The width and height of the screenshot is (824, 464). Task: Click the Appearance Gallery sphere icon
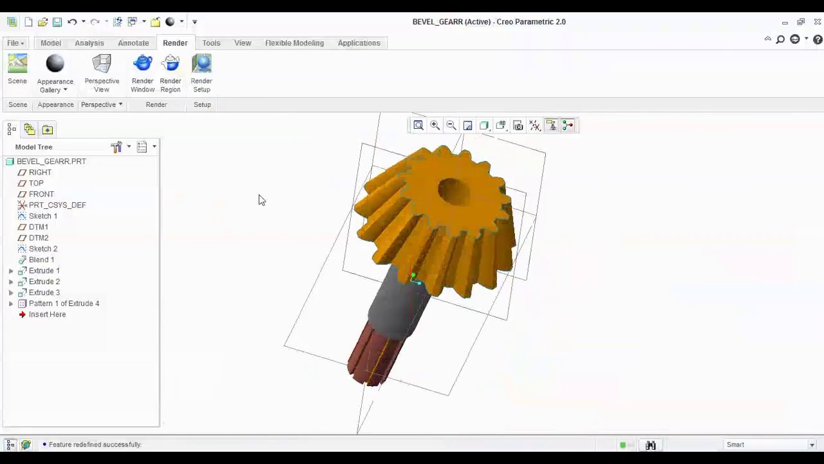point(55,63)
